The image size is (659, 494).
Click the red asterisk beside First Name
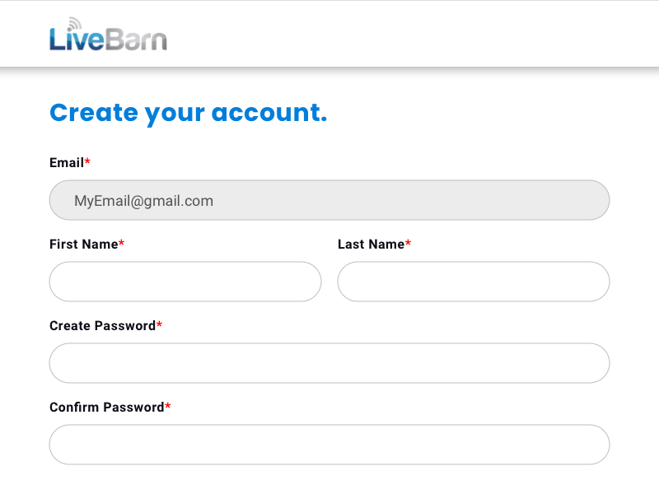tap(122, 244)
